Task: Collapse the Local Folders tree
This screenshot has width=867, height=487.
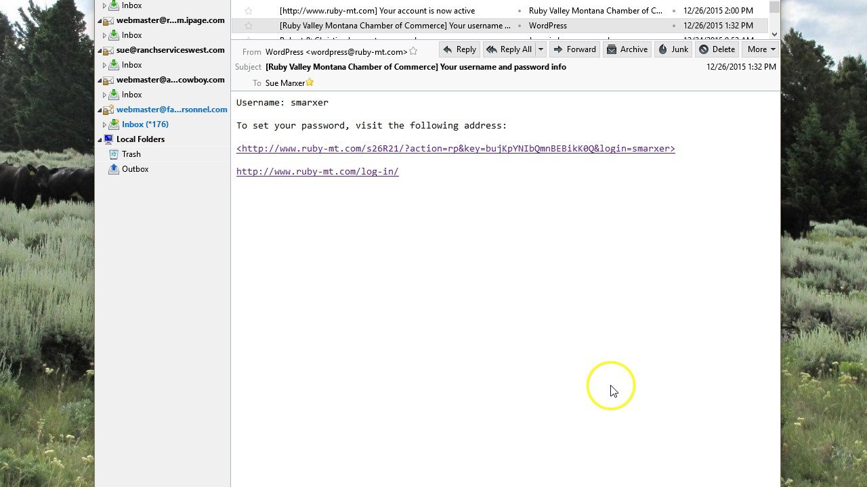Action: 100,139
